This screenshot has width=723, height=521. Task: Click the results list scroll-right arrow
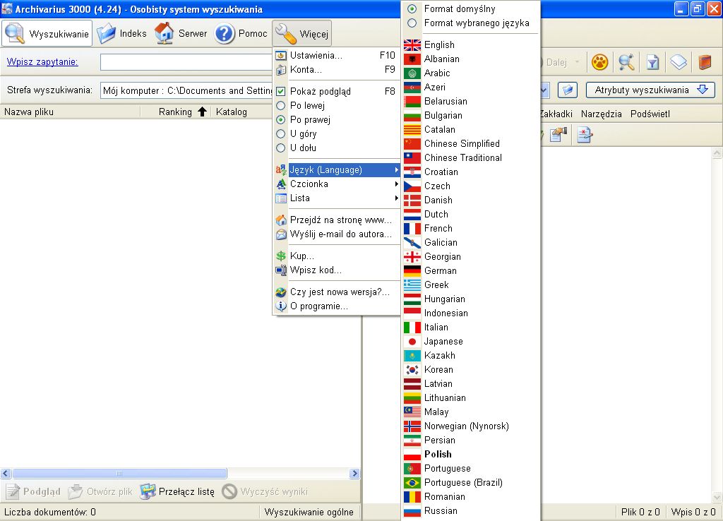[x=354, y=473]
